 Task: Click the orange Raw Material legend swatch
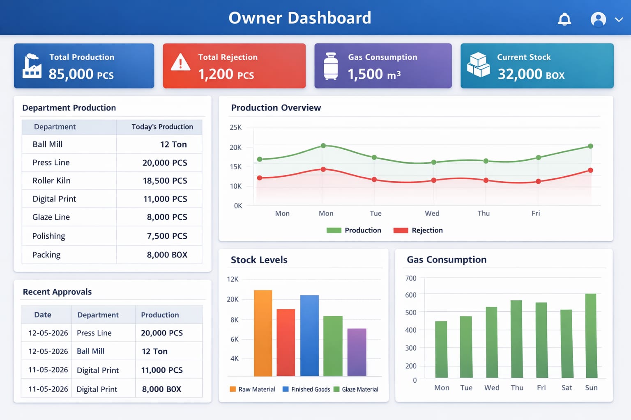tap(233, 389)
